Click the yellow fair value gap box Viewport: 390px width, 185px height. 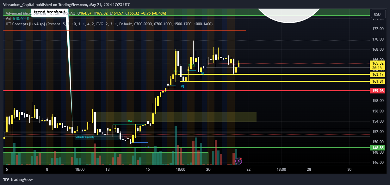176,117
